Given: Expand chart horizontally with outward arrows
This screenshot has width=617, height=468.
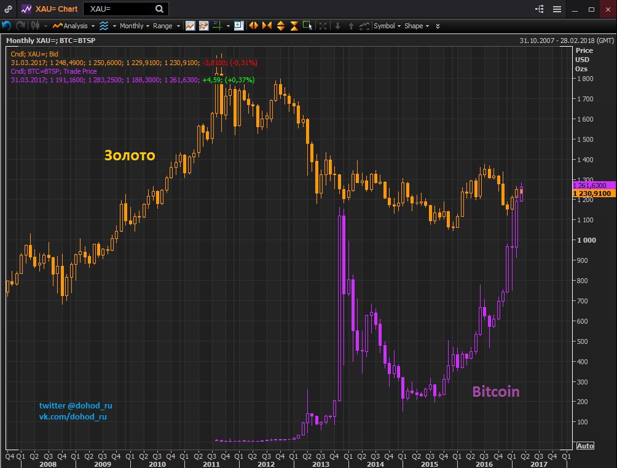Looking at the screenshot, I should [x=253, y=26].
